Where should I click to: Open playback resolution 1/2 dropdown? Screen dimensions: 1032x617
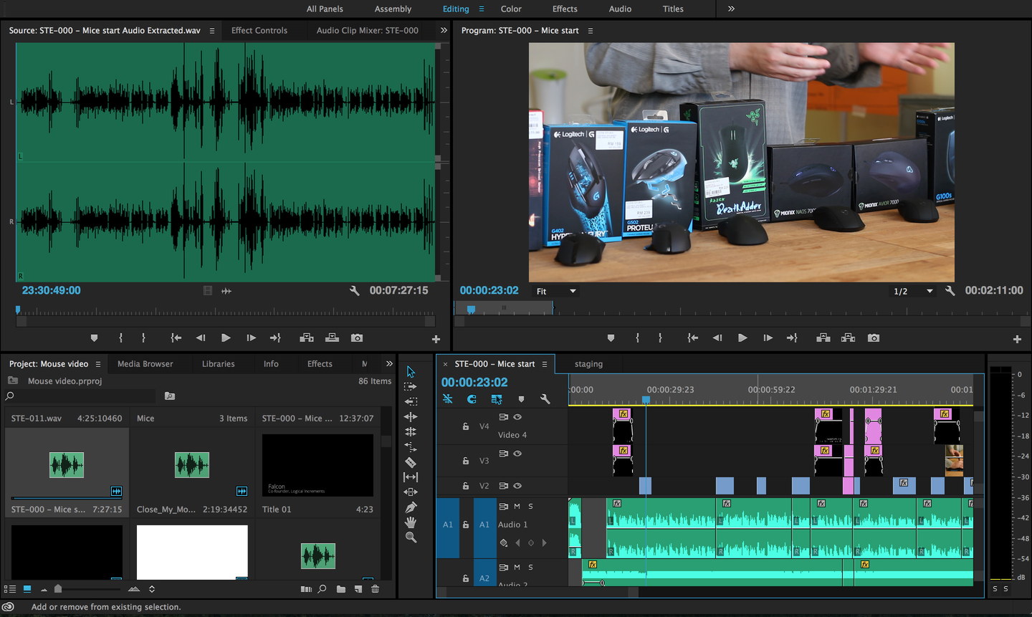913,291
